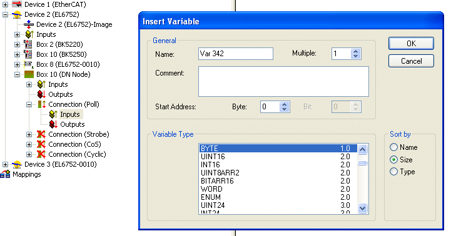The width and height of the screenshot is (451, 236).
Task: Click the Device 2 (EL6752)-Image icon
Action: click(29, 24)
